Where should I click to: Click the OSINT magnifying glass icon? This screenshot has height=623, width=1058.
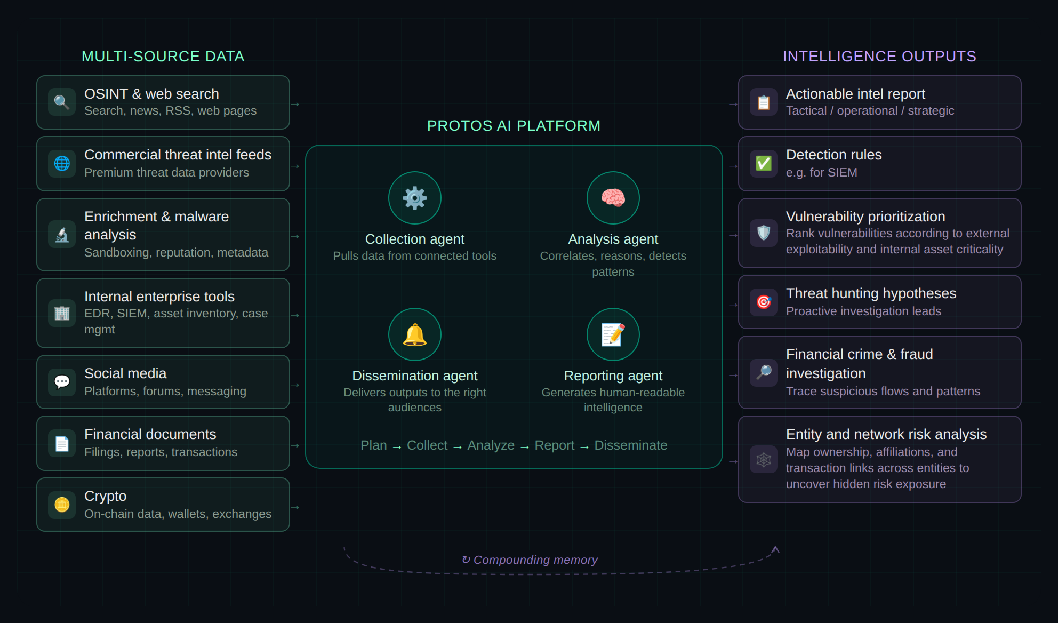click(62, 102)
